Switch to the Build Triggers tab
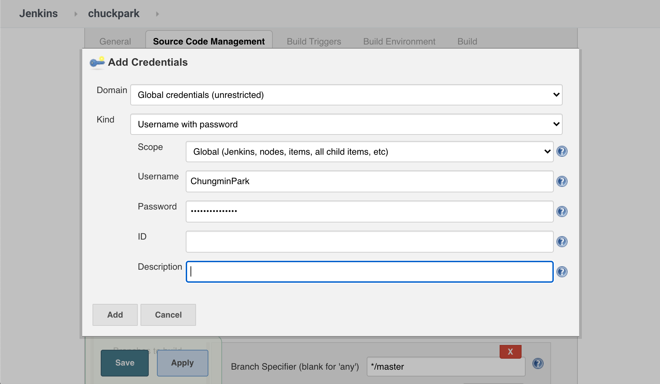 [314, 41]
